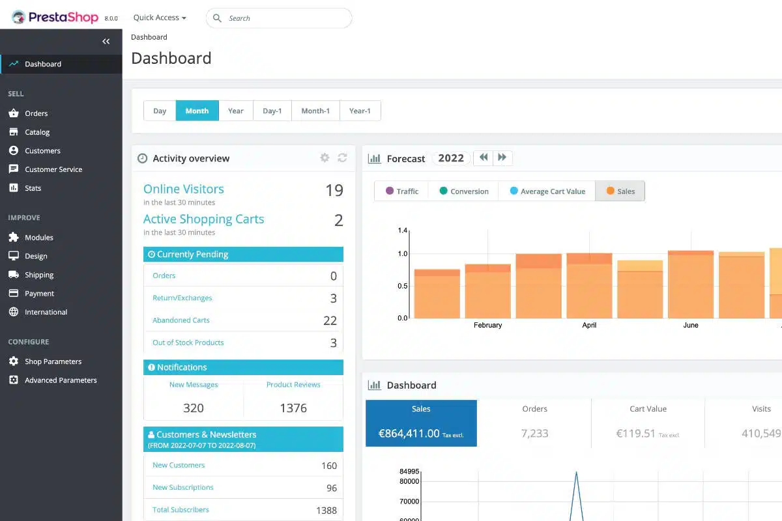Toggle the Traffic series in Forecast chart
This screenshot has height=521, width=782.
pyautogui.click(x=401, y=191)
